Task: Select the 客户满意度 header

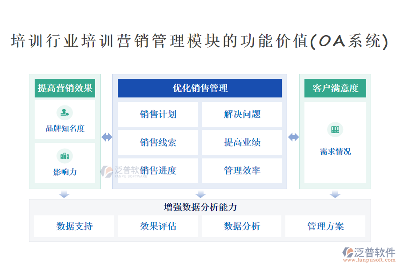Action: 335,88
